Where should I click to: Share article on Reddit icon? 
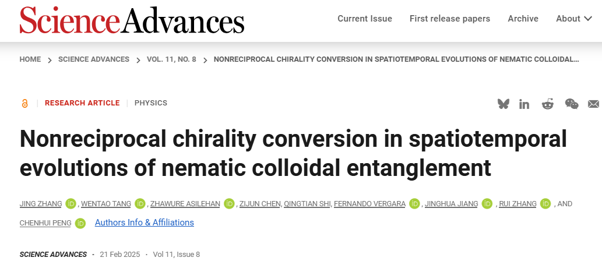click(548, 104)
